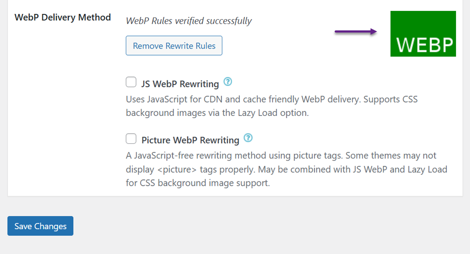Open the help icon next to Picture WebP Rewriting
Image resolution: width=470 pixels, height=254 pixels.
(x=248, y=138)
